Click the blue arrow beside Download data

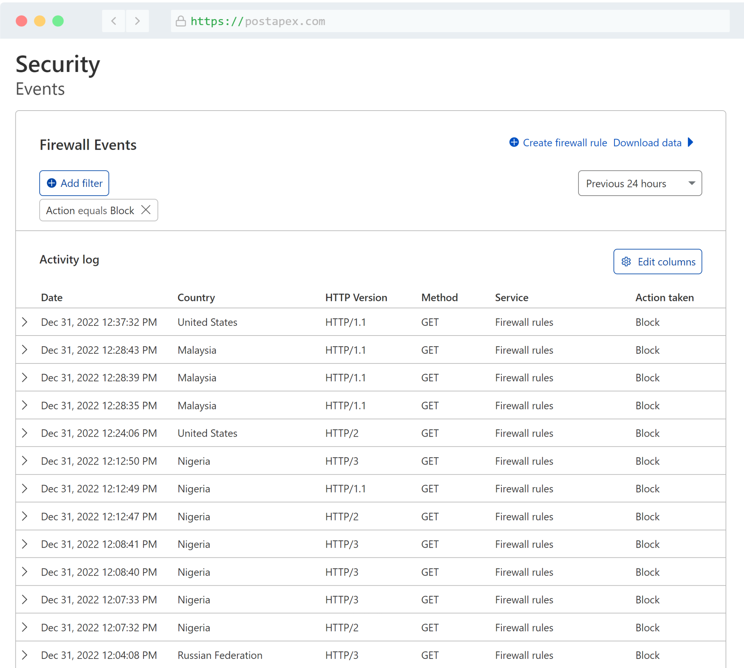pos(691,143)
